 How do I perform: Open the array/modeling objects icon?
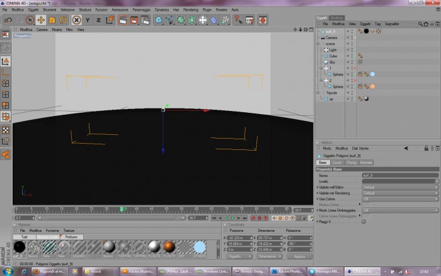(x=192, y=20)
